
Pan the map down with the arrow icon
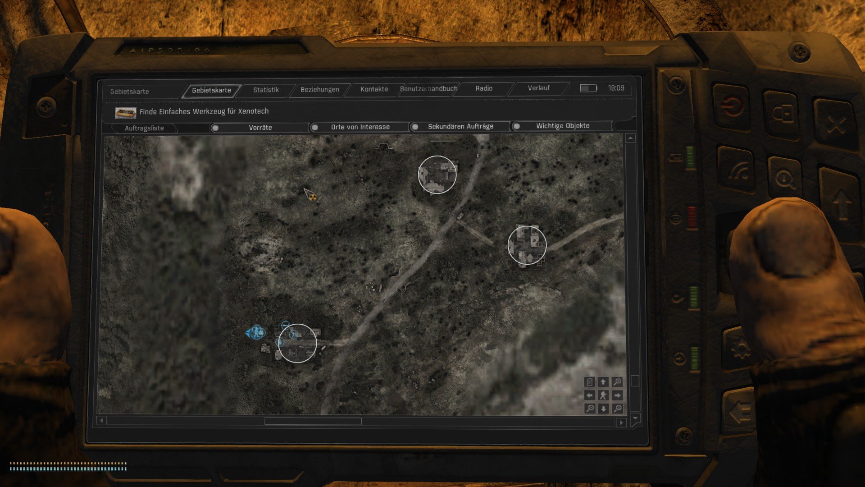coord(603,409)
